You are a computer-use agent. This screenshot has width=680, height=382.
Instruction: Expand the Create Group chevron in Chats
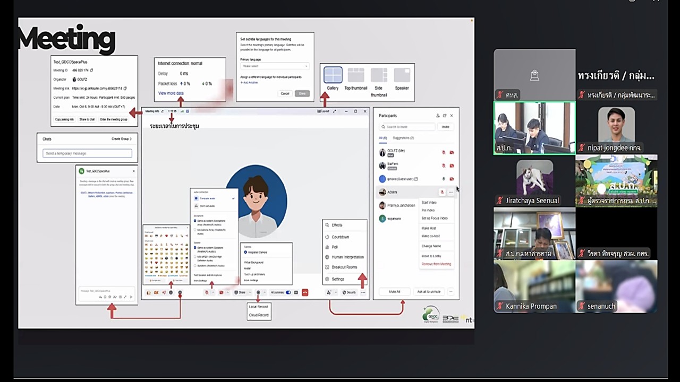point(131,139)
